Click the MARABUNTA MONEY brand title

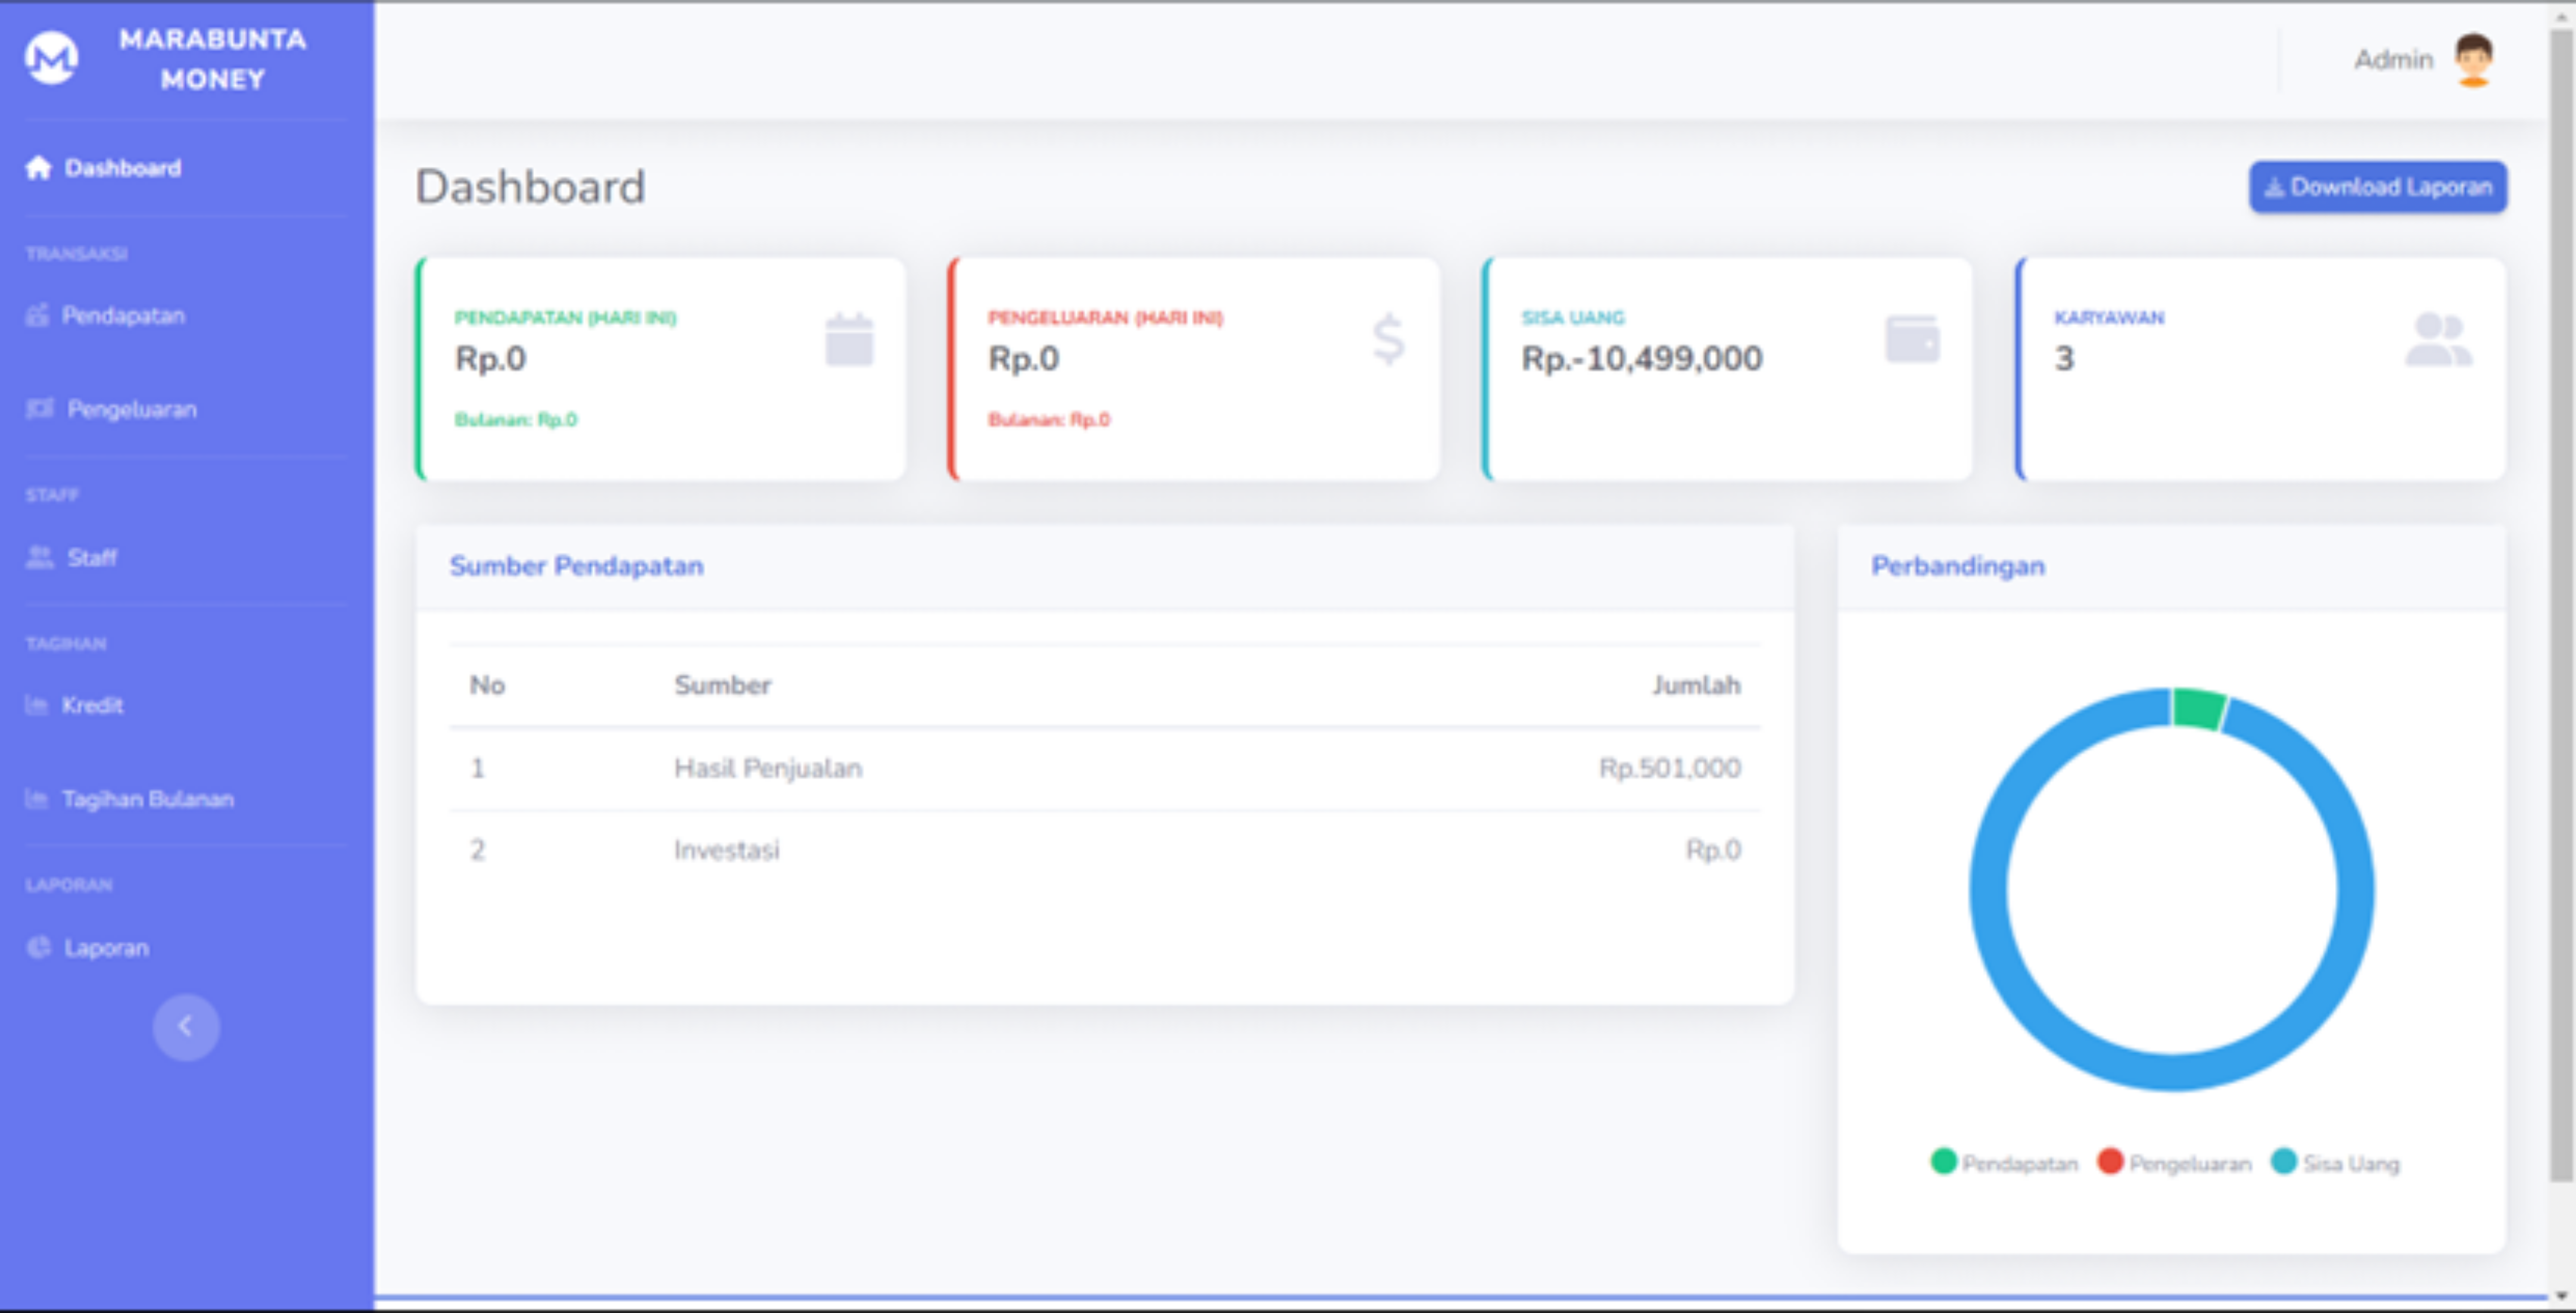213,59
